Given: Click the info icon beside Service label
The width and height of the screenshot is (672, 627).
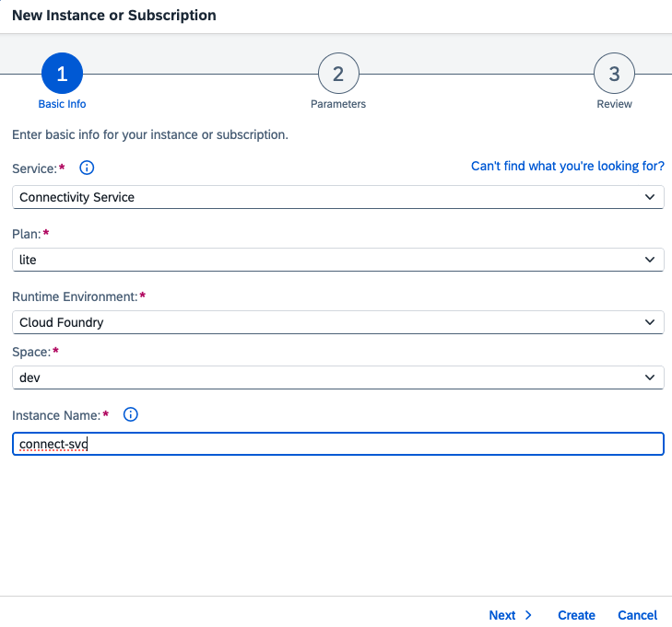Looking at the screenshot, I should tap(88, 168).
